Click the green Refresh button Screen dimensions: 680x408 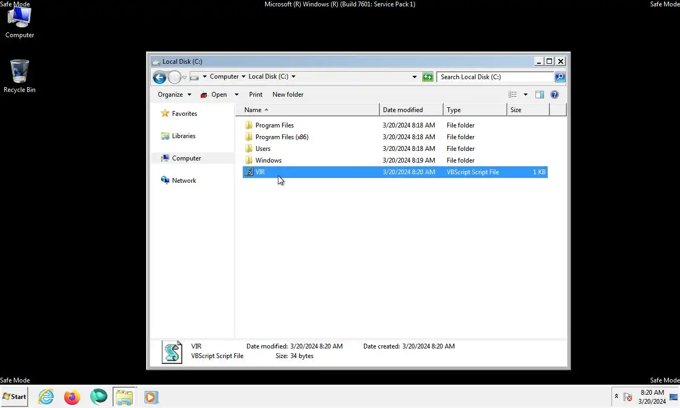coord(428,77)
